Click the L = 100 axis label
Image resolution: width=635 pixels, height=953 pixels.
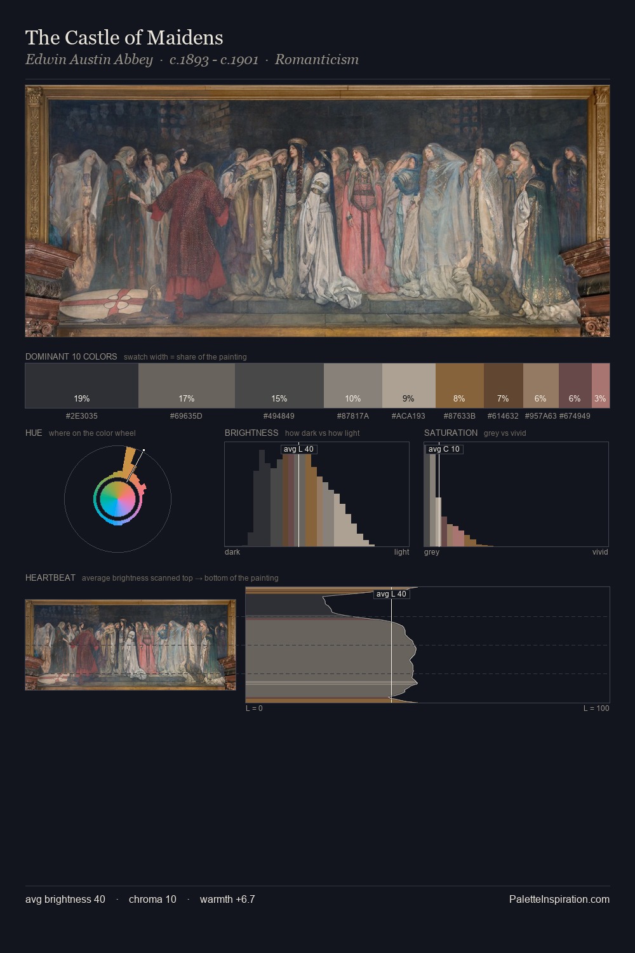tap(596, 708)
